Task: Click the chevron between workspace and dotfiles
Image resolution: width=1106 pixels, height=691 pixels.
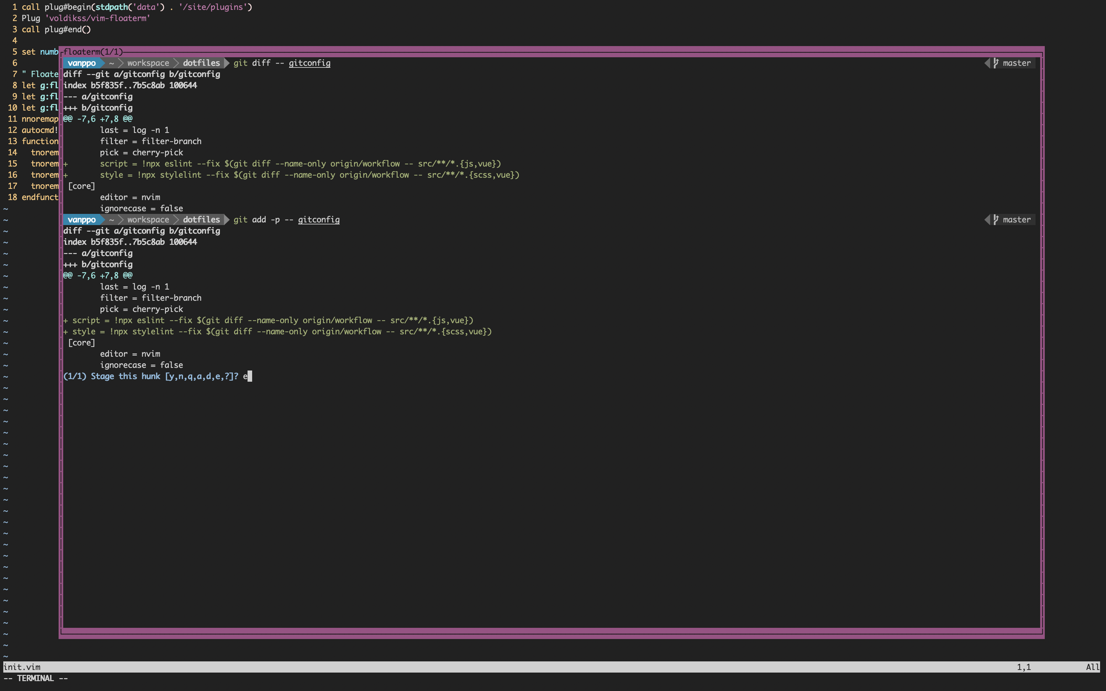Action: coord(176,63)
